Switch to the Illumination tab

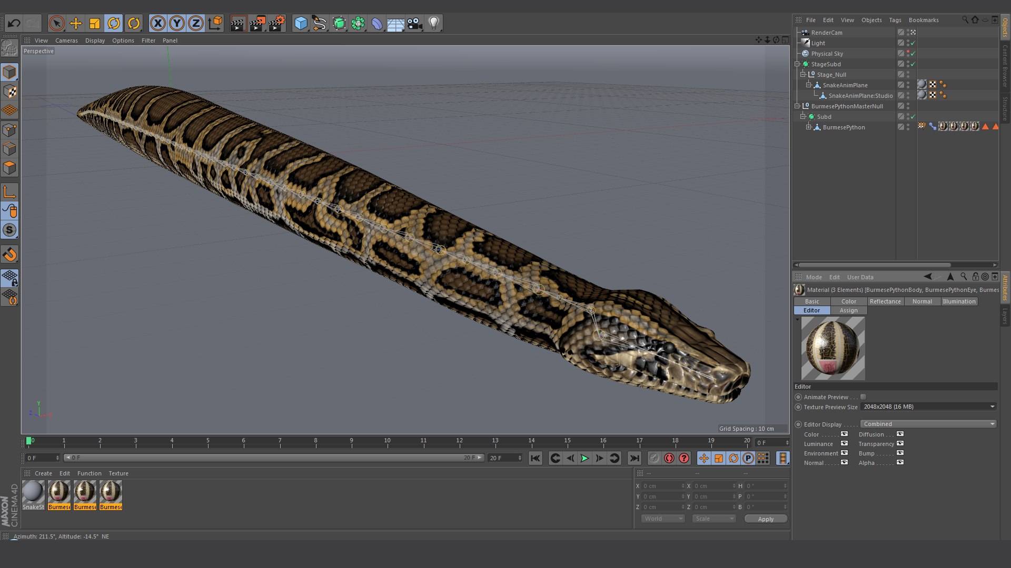959,301
